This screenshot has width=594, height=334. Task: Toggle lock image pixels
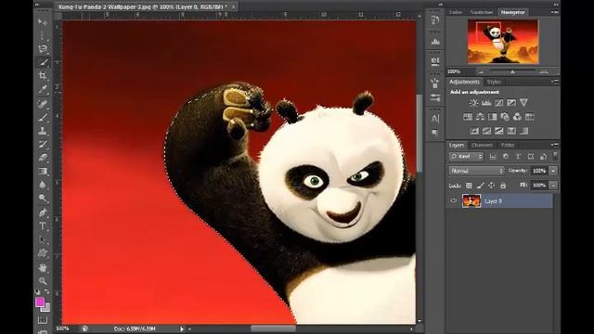pyautogui.click(x=481, y=186)
